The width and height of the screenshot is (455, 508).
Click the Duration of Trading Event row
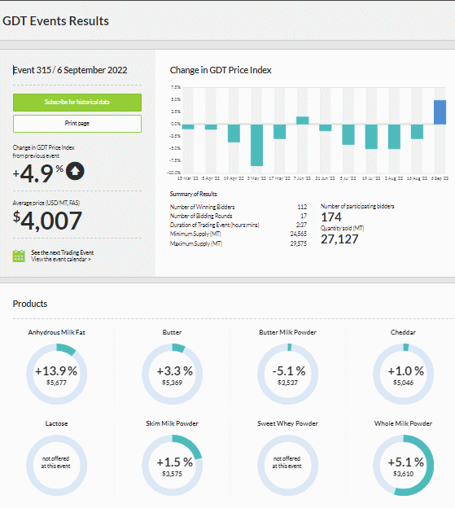238,225
